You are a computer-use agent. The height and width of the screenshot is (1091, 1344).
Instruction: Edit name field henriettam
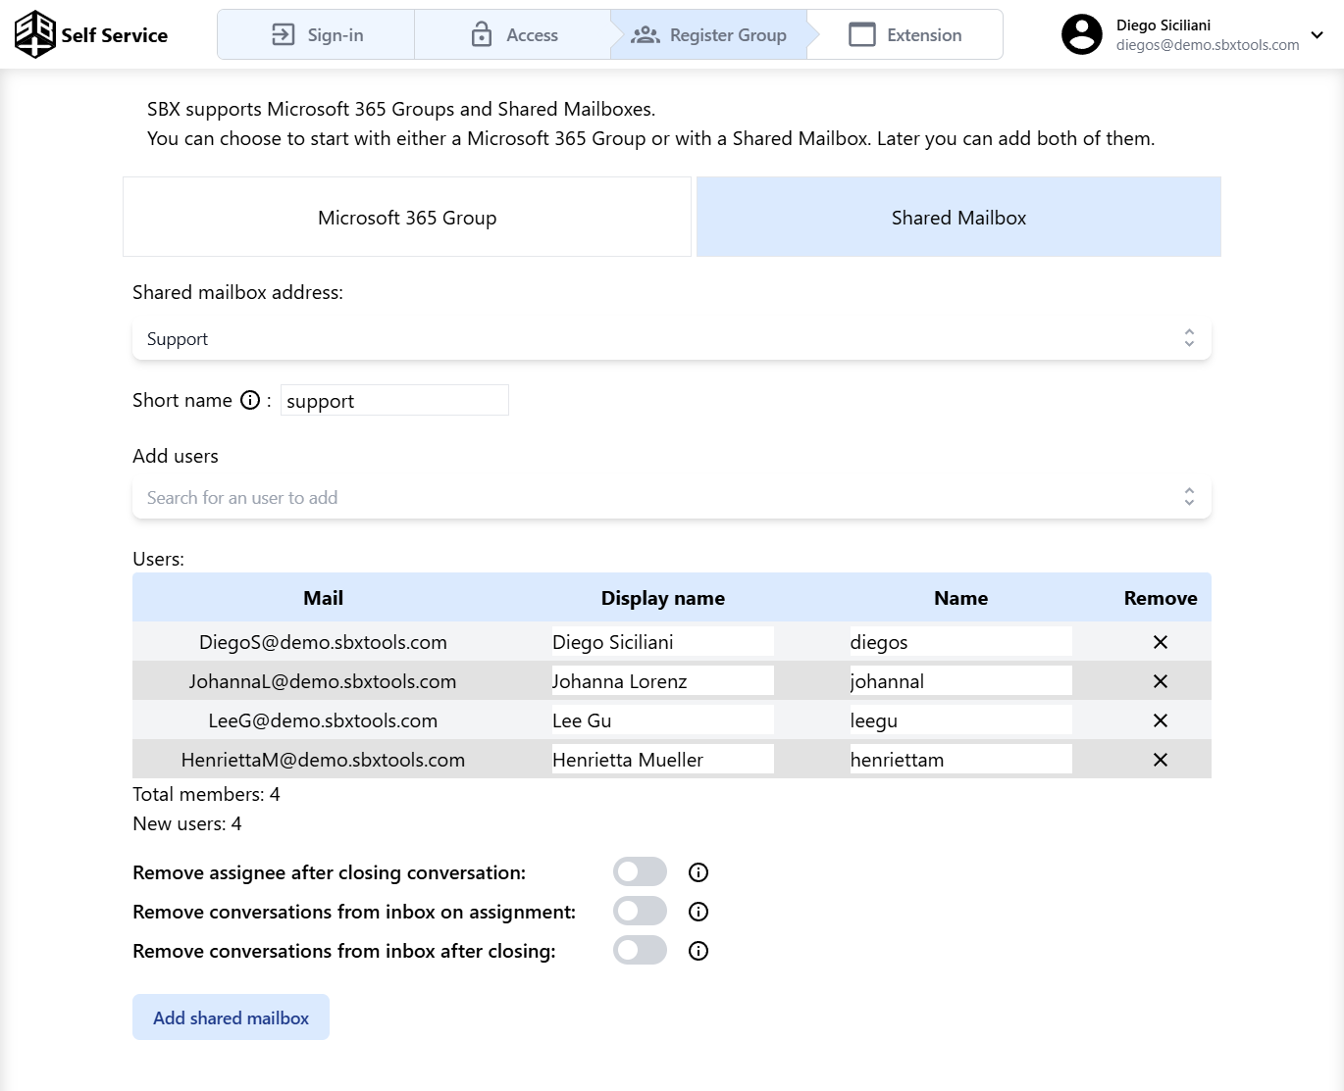tap(961, 760)
